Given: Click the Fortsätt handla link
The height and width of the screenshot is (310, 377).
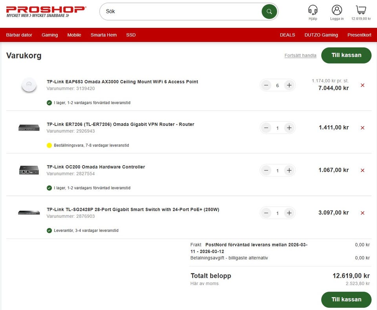Looking at the screenshot, I should point(300,55).
